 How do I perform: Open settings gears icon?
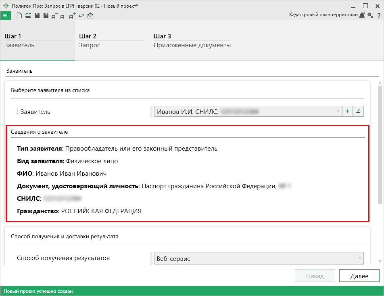[370, 15]
